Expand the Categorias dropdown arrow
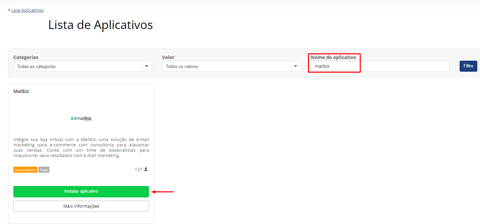 tap(147, 66)
